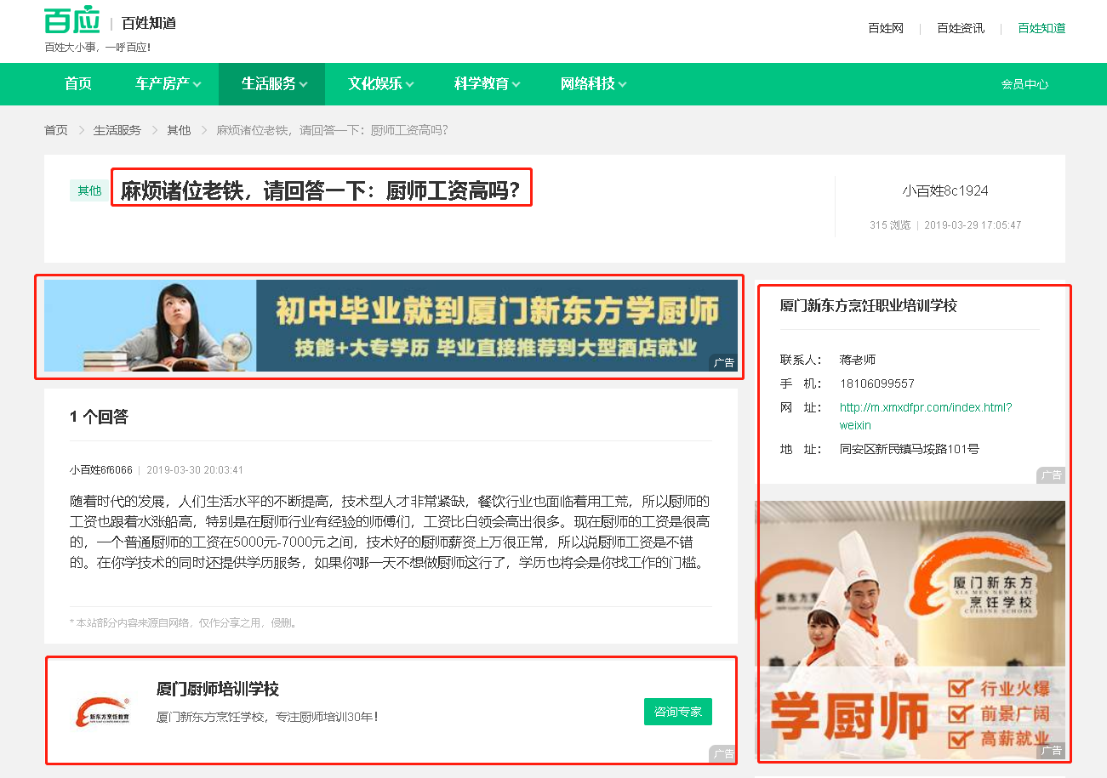Open the m.xmxdfpr.com website link
The image size is (1107, 778).
(926, 416)
